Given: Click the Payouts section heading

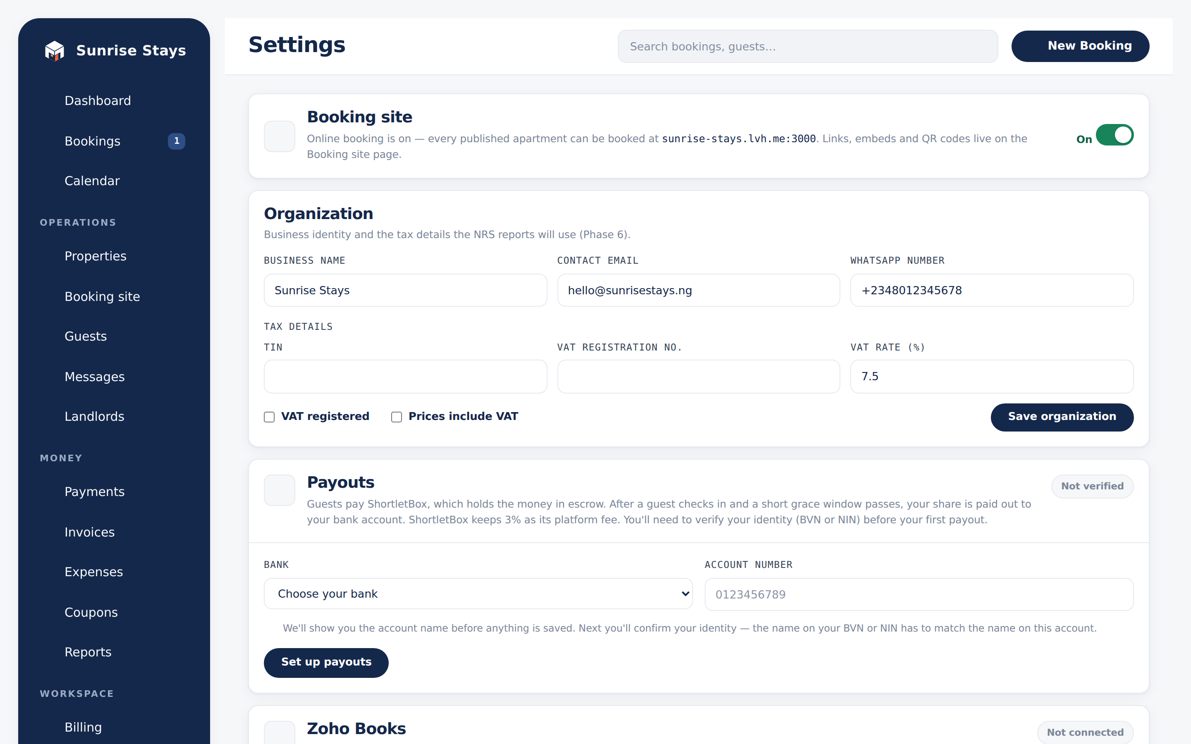Looking at the screenshot, I should (341, 483).
